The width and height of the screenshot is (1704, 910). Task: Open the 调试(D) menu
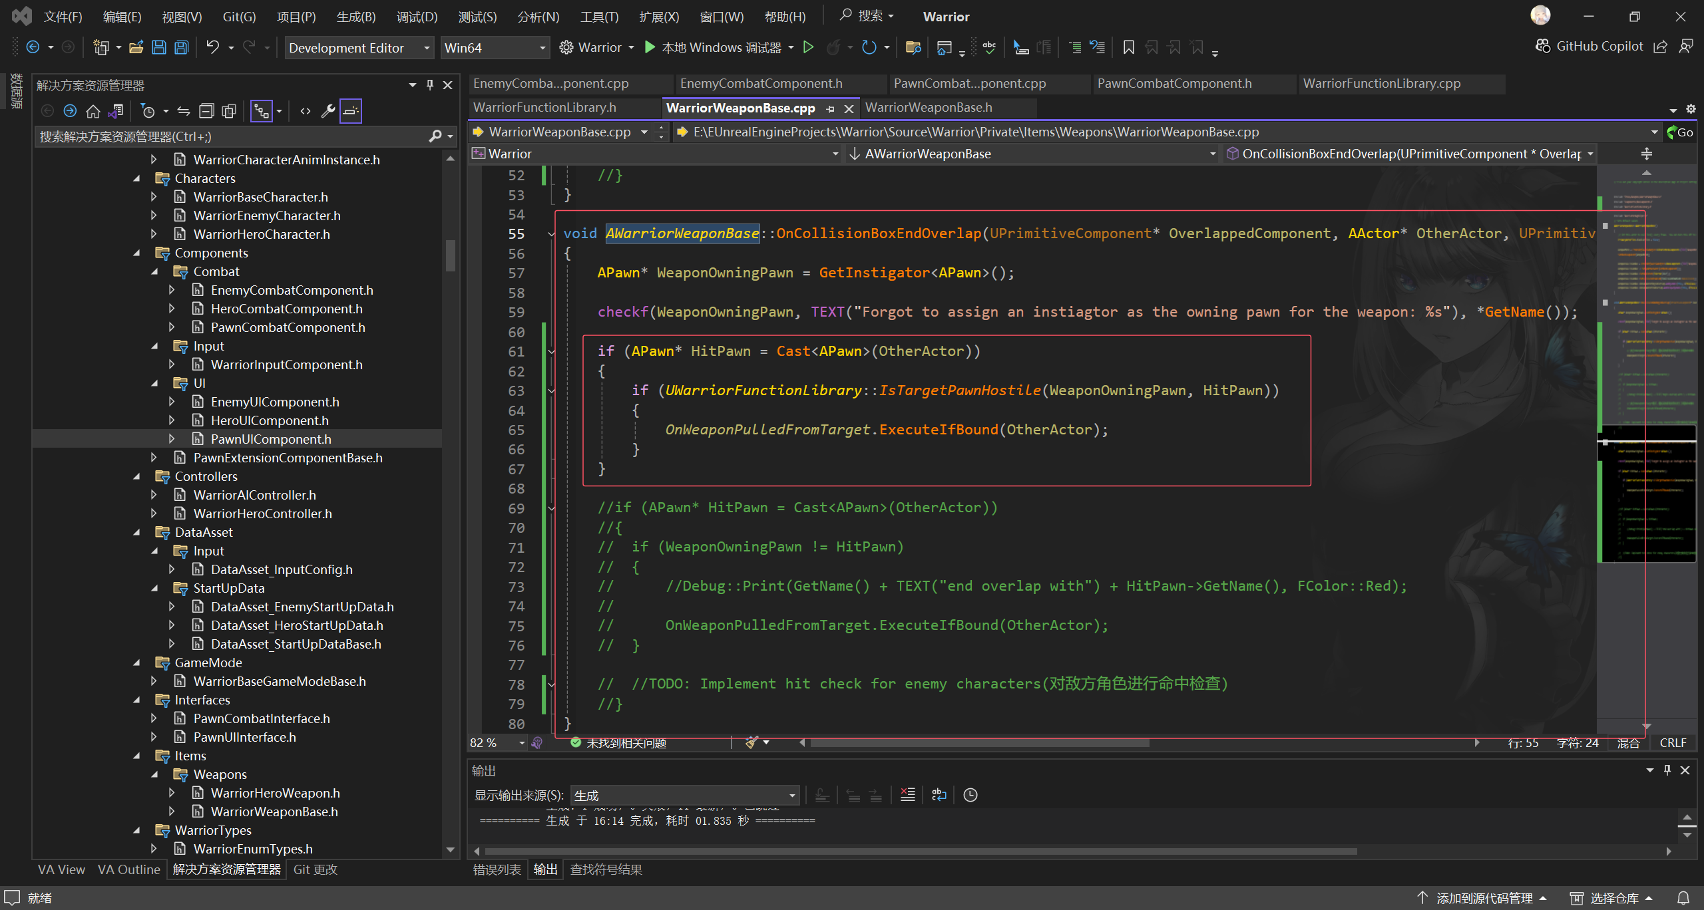click(417, 17)
